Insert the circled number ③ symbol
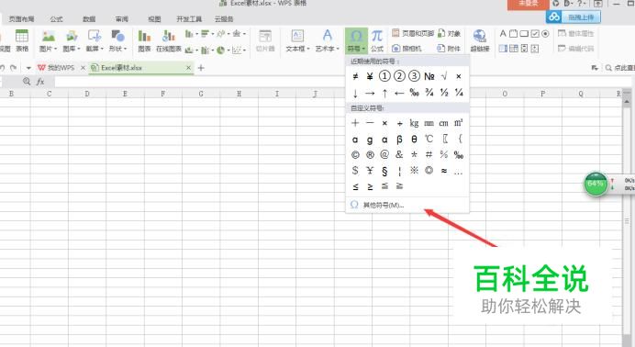The image size is (635, 347). [x=414, y=76]
